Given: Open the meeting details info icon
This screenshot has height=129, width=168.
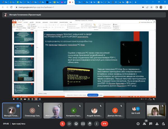Looking at the screenshot, I should point(138,123).
